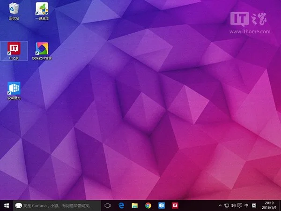Open File Explorer from the taskbar
The image size is (281, 211).
pyautogui.click(x=134, y=205)
